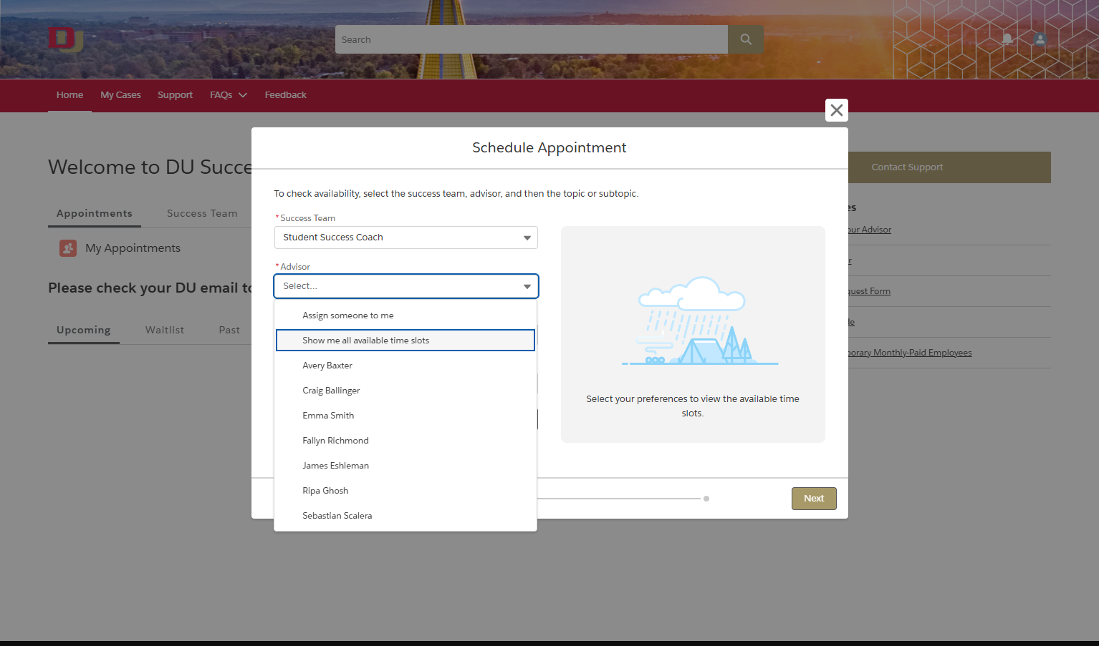Select advisor Ripa Ghosh
The height and width of the screenshot is (646, 1099).
405,491
